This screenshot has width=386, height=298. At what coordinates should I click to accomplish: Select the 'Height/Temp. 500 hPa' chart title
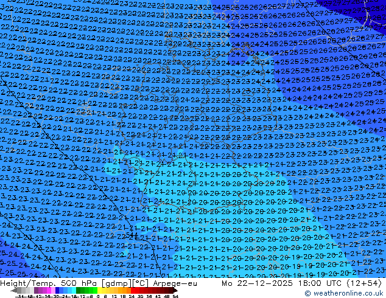pos(47,283)
